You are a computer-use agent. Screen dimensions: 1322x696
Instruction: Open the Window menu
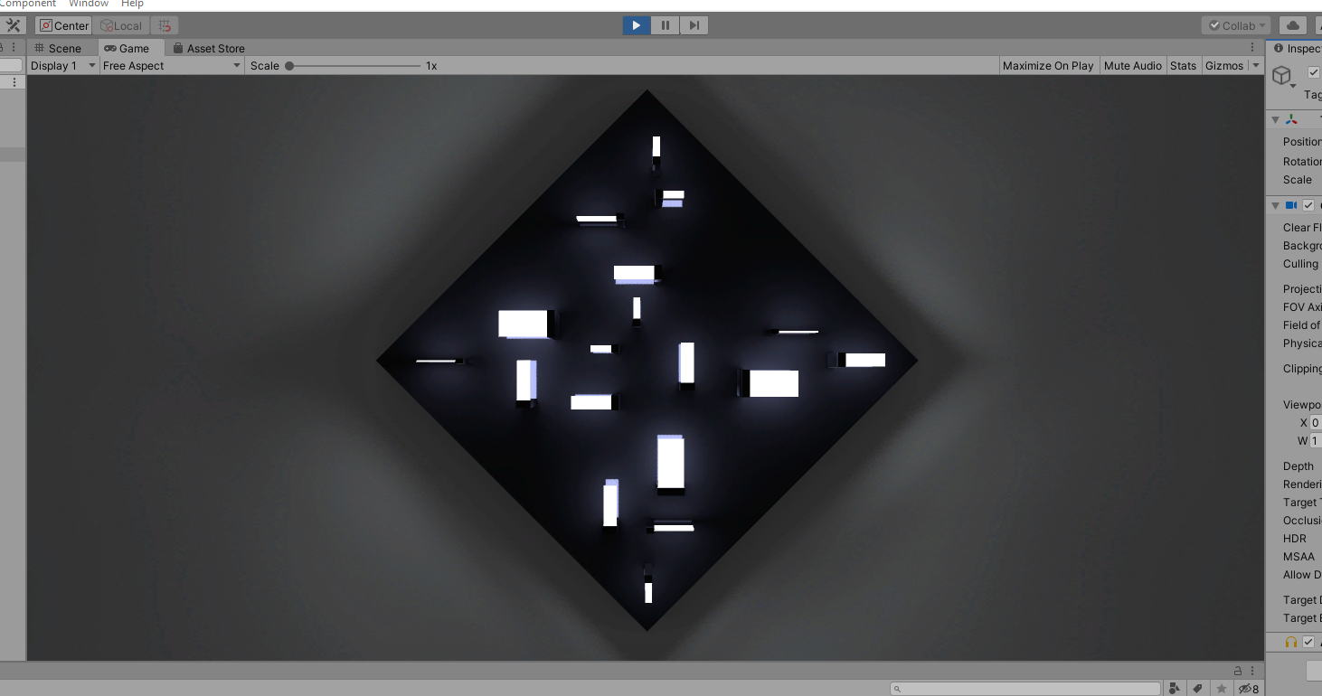pyautogui.click(x=89, y=4)
